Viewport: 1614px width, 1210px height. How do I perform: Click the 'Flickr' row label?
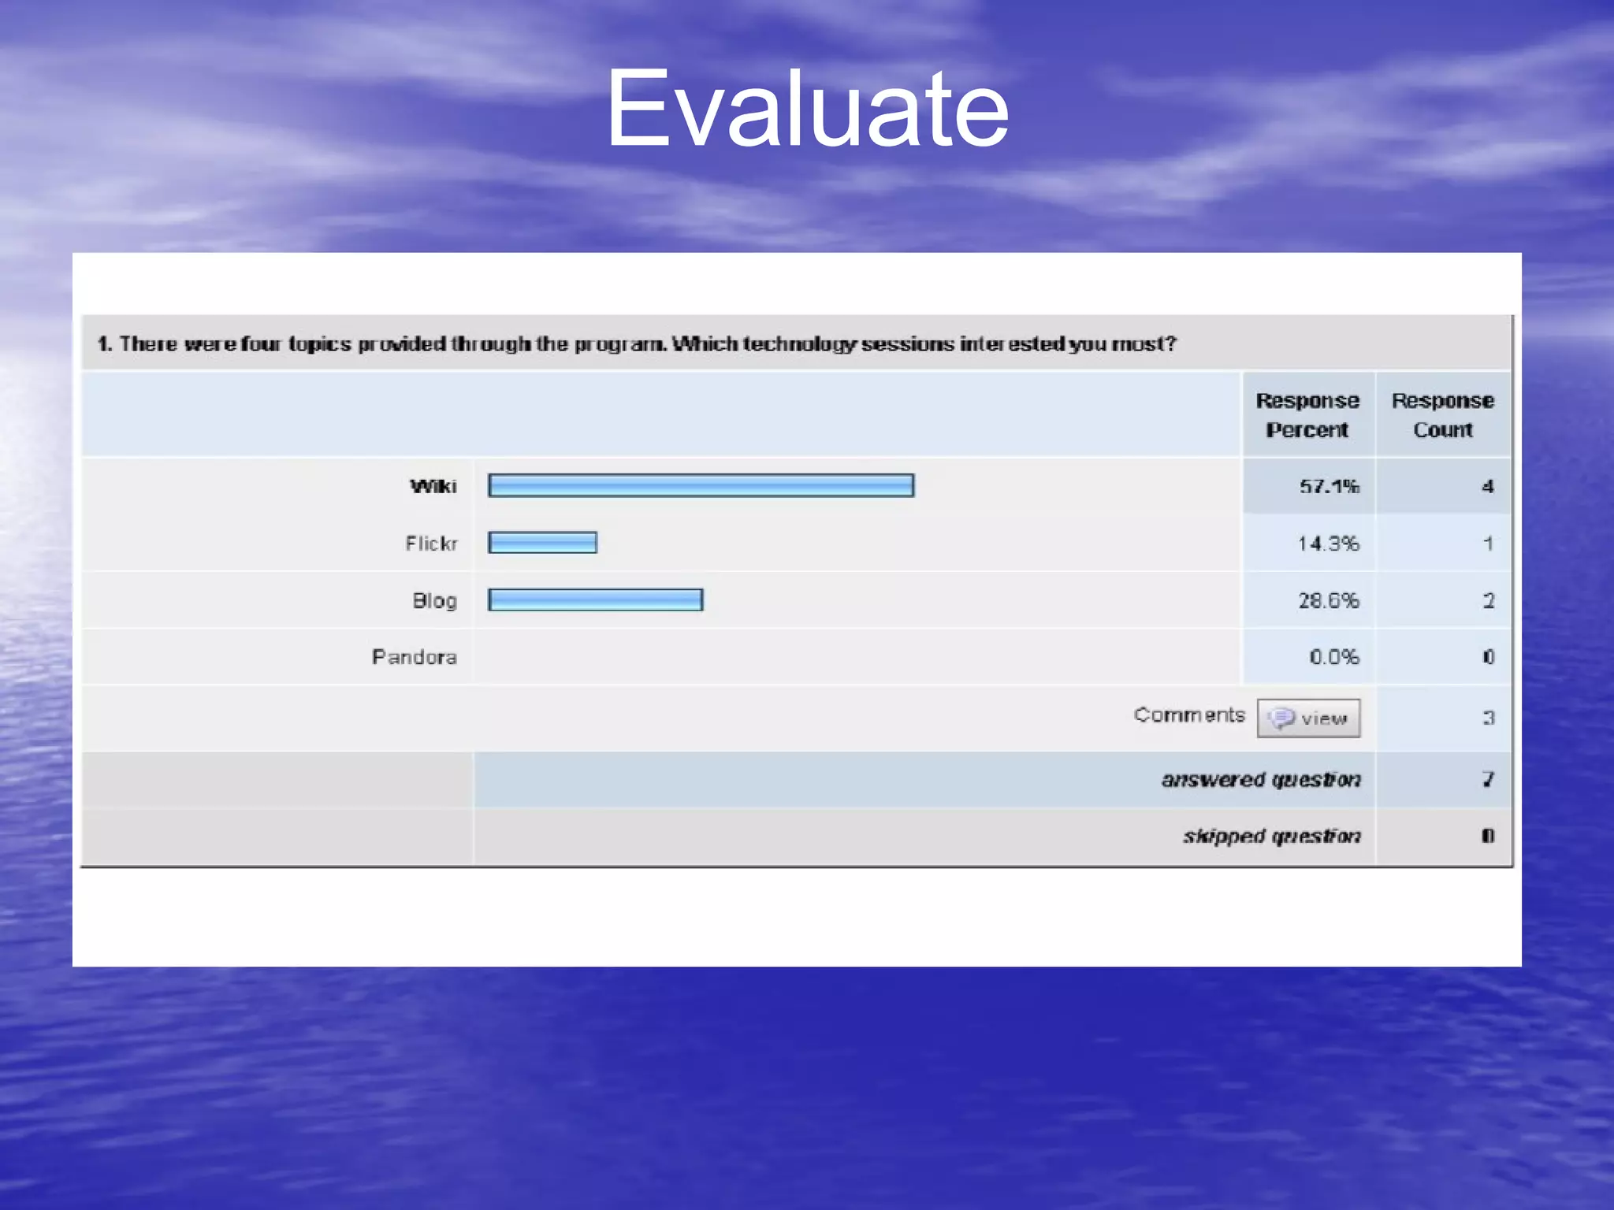(431, 544)
